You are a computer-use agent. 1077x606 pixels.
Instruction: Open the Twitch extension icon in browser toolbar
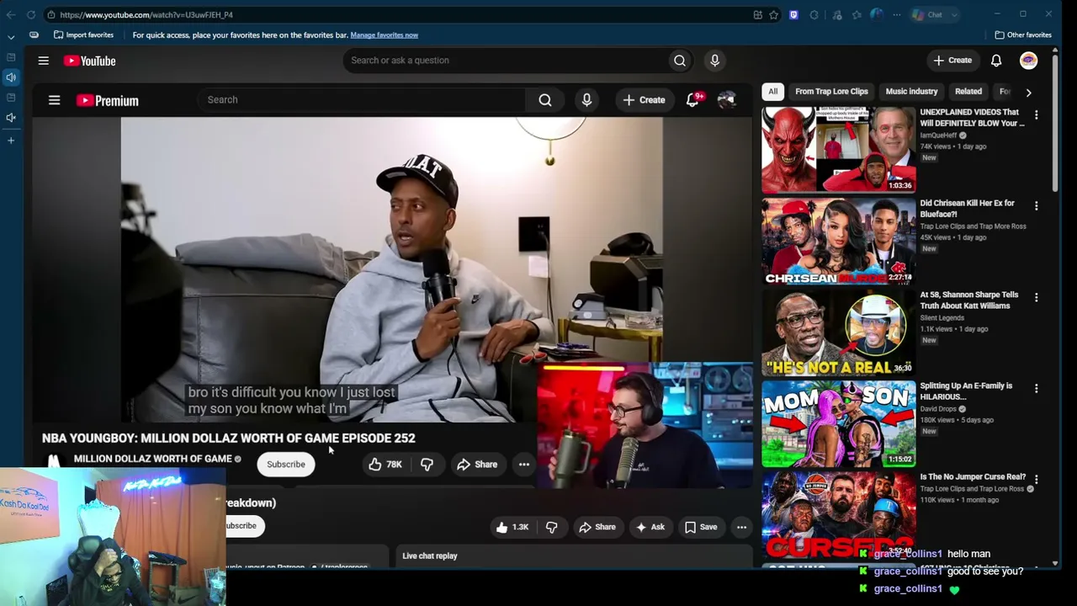pyautogui.click(x=793, y=14)
